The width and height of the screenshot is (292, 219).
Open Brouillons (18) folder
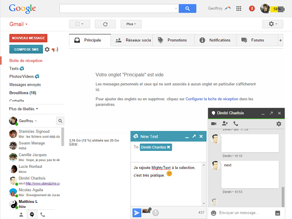point(23,93)
